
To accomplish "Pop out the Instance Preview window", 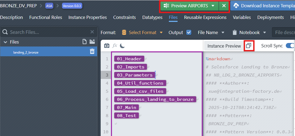I will pos(248,46).
